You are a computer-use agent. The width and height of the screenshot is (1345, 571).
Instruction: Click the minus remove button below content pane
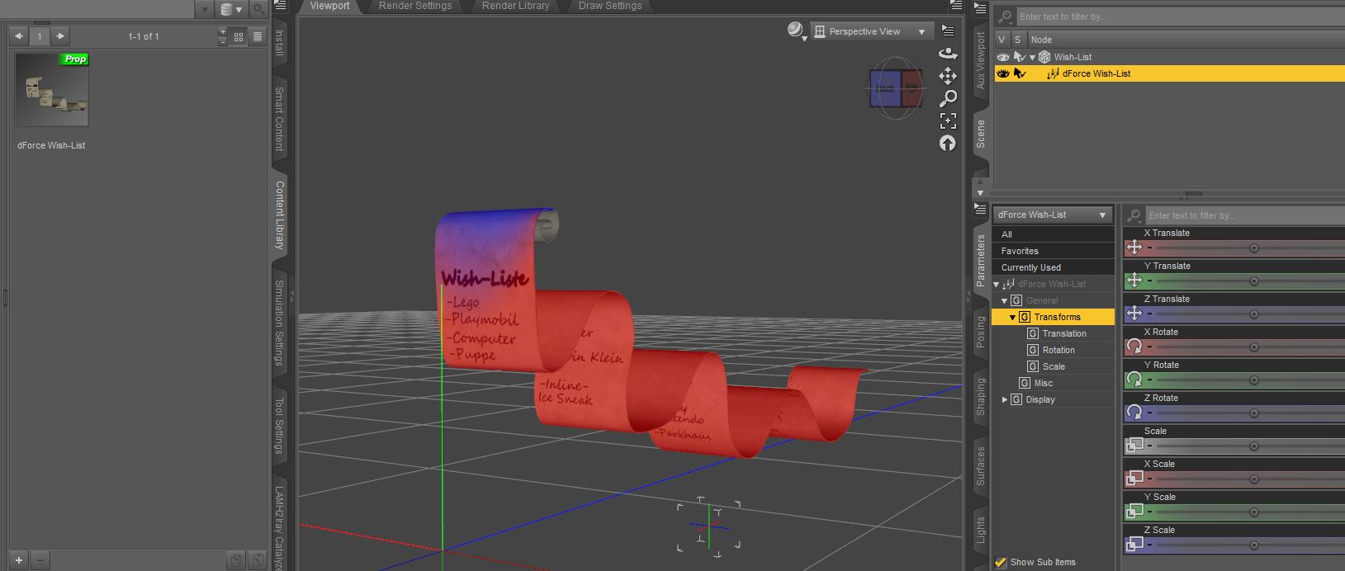[x=40, y=560]
